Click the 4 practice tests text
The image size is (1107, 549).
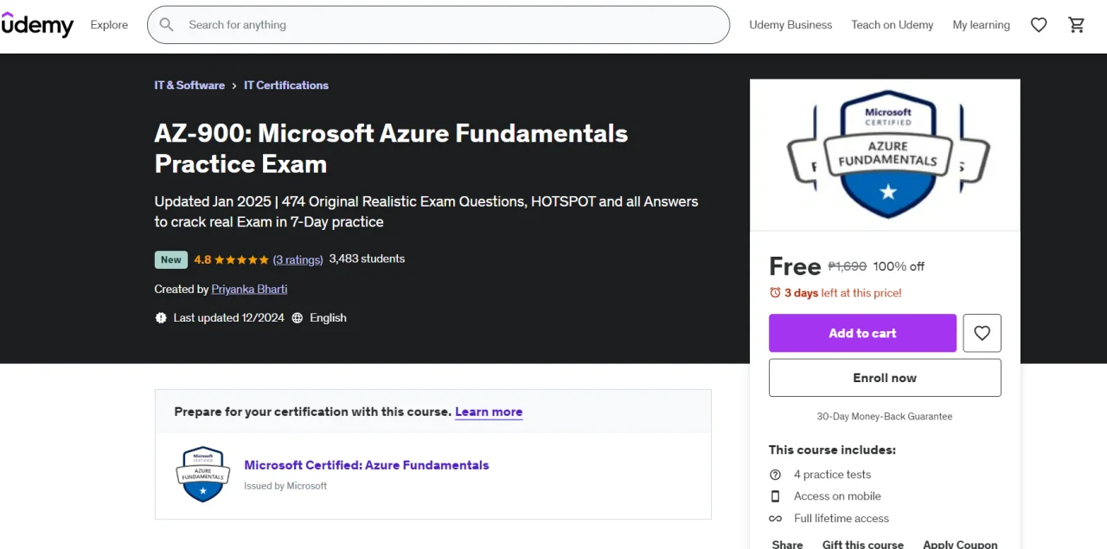[x=833, y=475]
